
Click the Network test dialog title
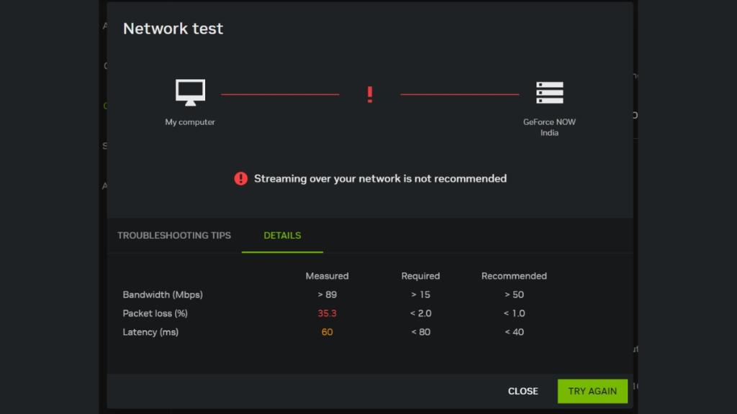[173, 29]
